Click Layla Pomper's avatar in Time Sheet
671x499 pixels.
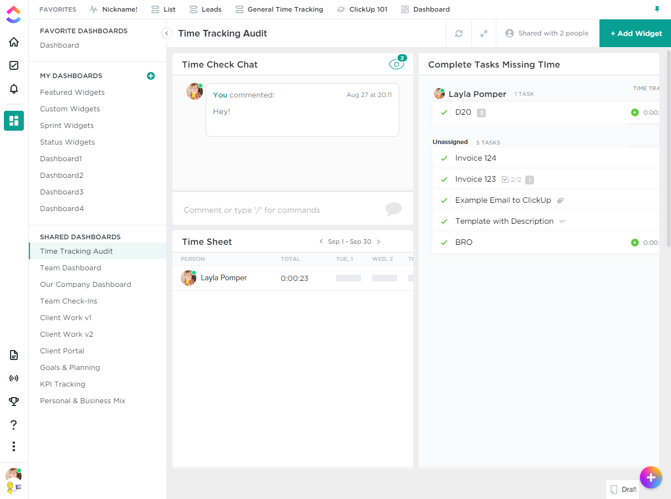[189, 278]
